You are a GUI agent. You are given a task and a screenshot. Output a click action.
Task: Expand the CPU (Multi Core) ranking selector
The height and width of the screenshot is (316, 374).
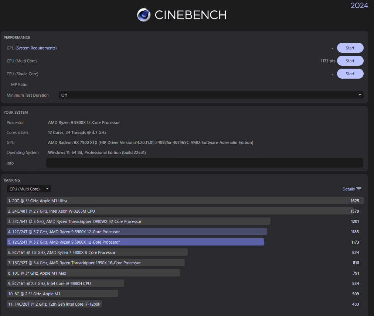coord(29,189)
